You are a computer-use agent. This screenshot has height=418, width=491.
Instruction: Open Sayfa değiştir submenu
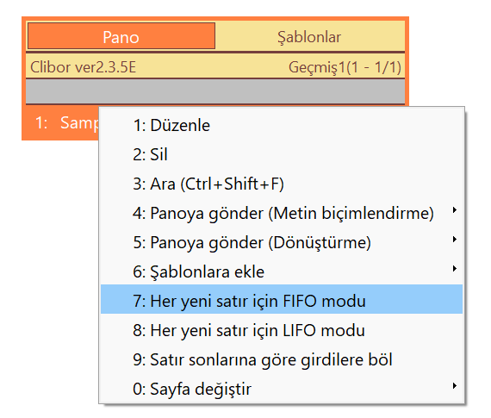tap(281, 389)
